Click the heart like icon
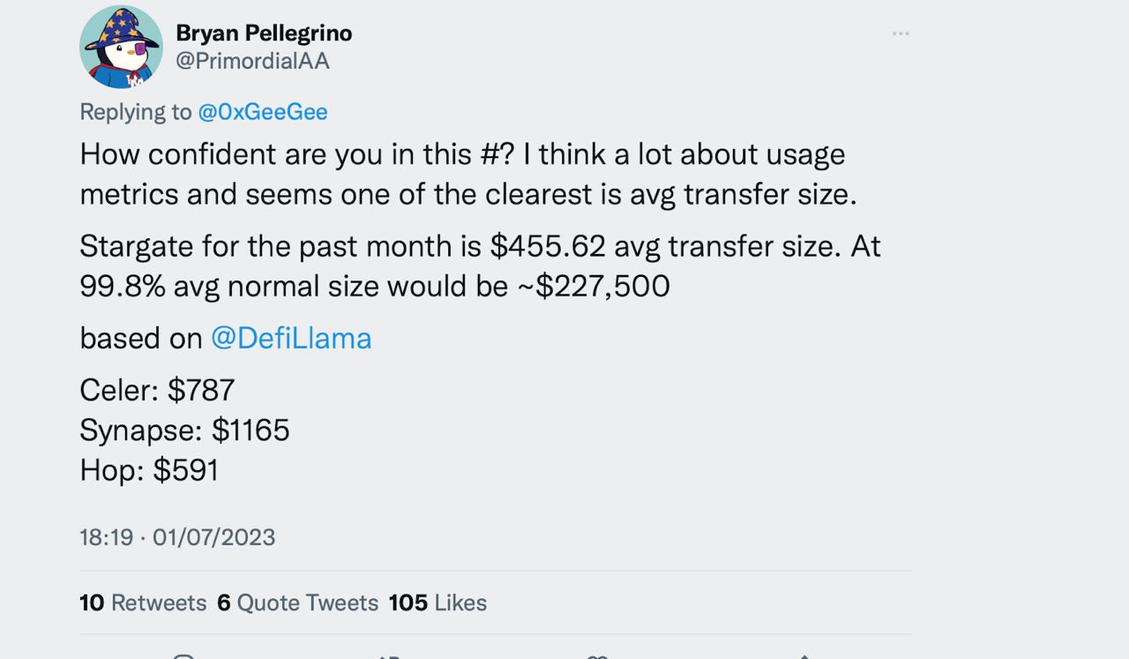The image size is (1129, 659). [x=597, y=655]
